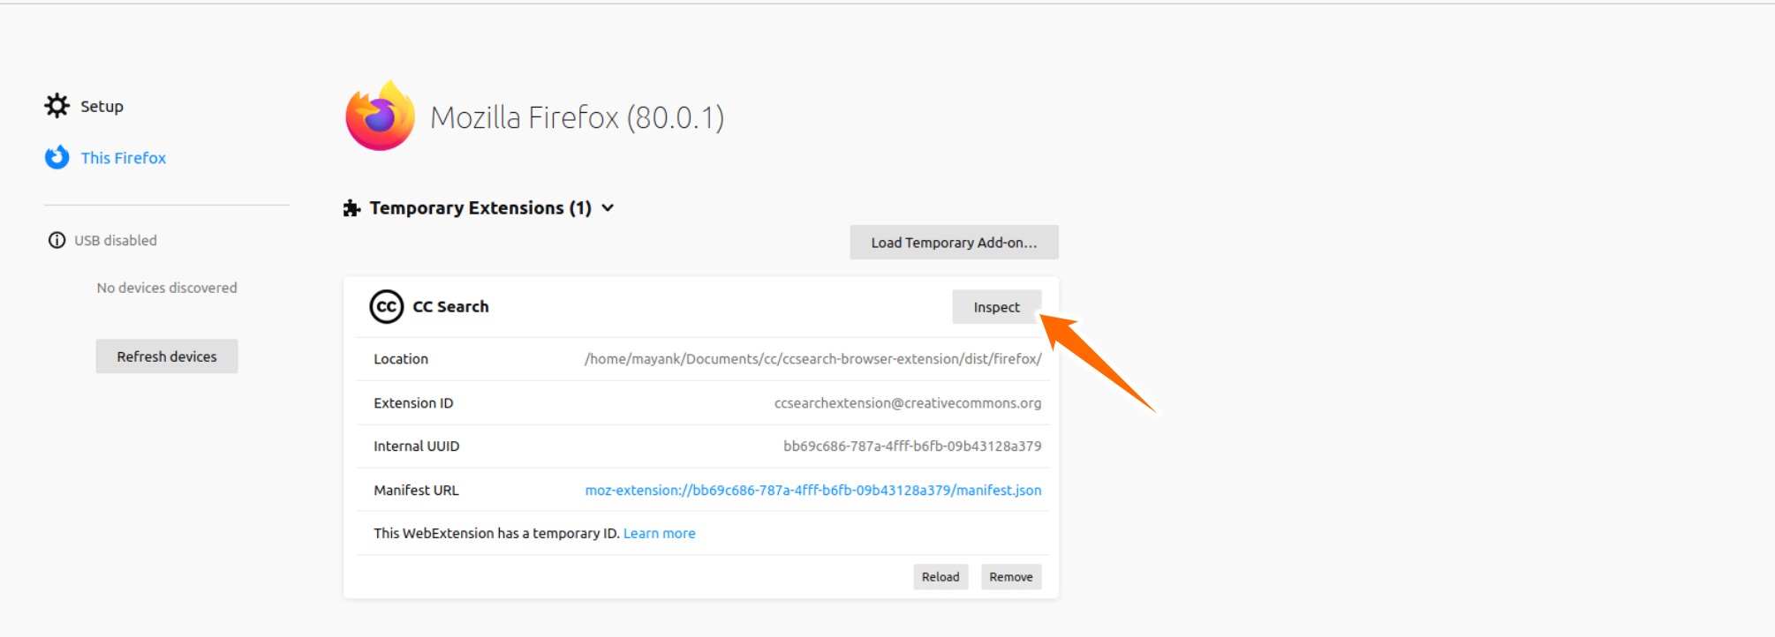1775x637 pixels.
Task: Click the Setup gear icon
Action: coord(57,106)
